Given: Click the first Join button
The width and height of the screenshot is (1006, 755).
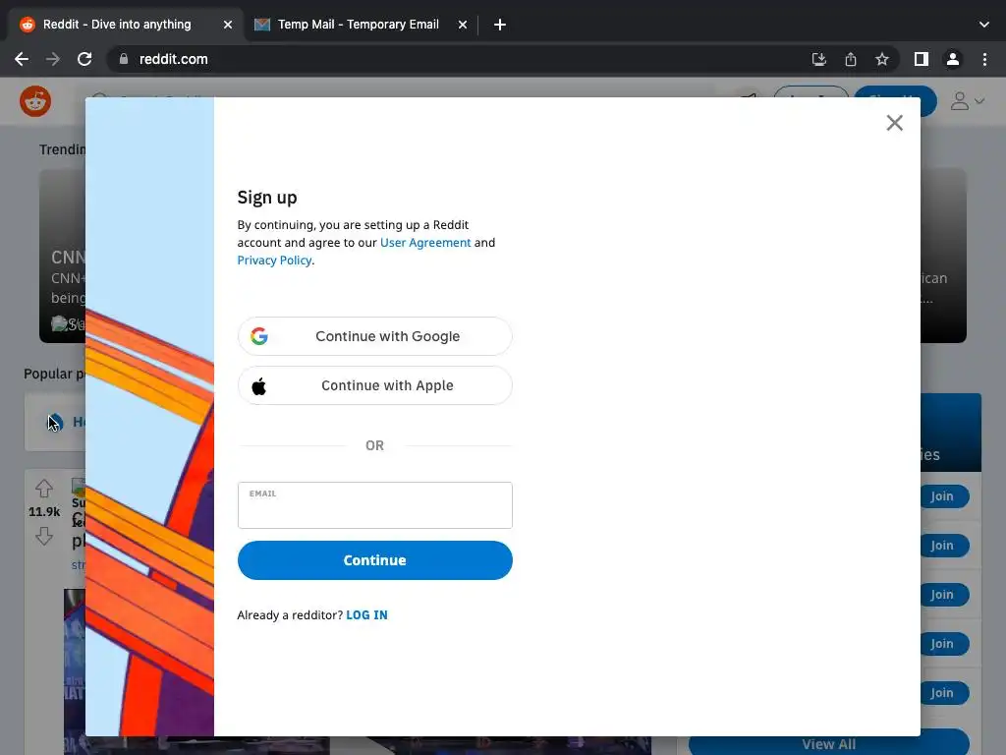Looking at the screenshot, I should tap(944, 496).
